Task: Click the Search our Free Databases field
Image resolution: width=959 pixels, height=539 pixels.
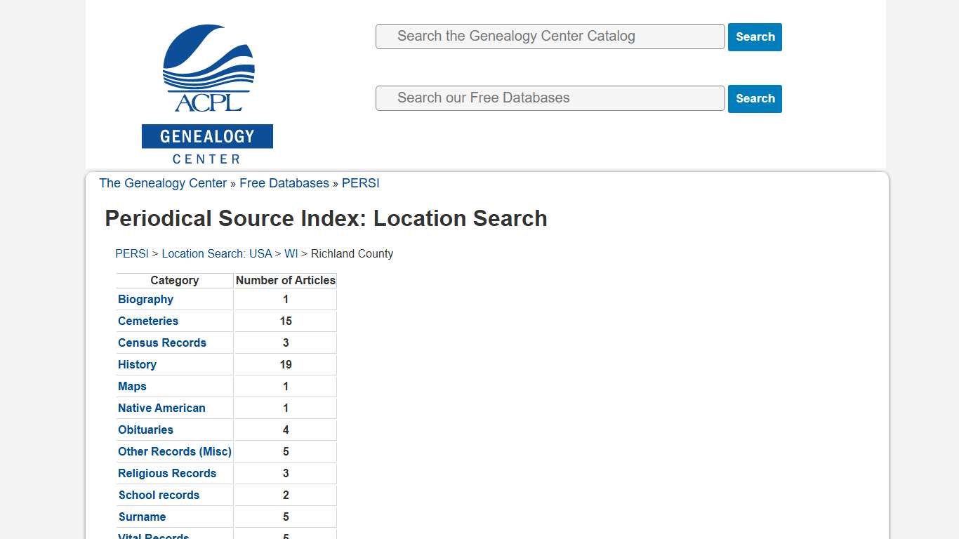Action: coord(550,98)
